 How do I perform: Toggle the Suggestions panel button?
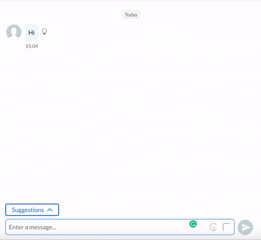point(32,210)
